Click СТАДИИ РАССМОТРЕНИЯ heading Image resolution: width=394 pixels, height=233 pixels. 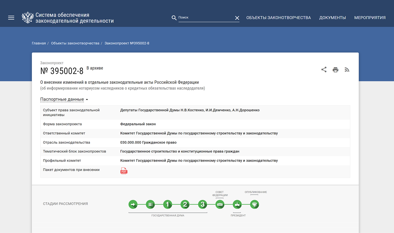65,204
